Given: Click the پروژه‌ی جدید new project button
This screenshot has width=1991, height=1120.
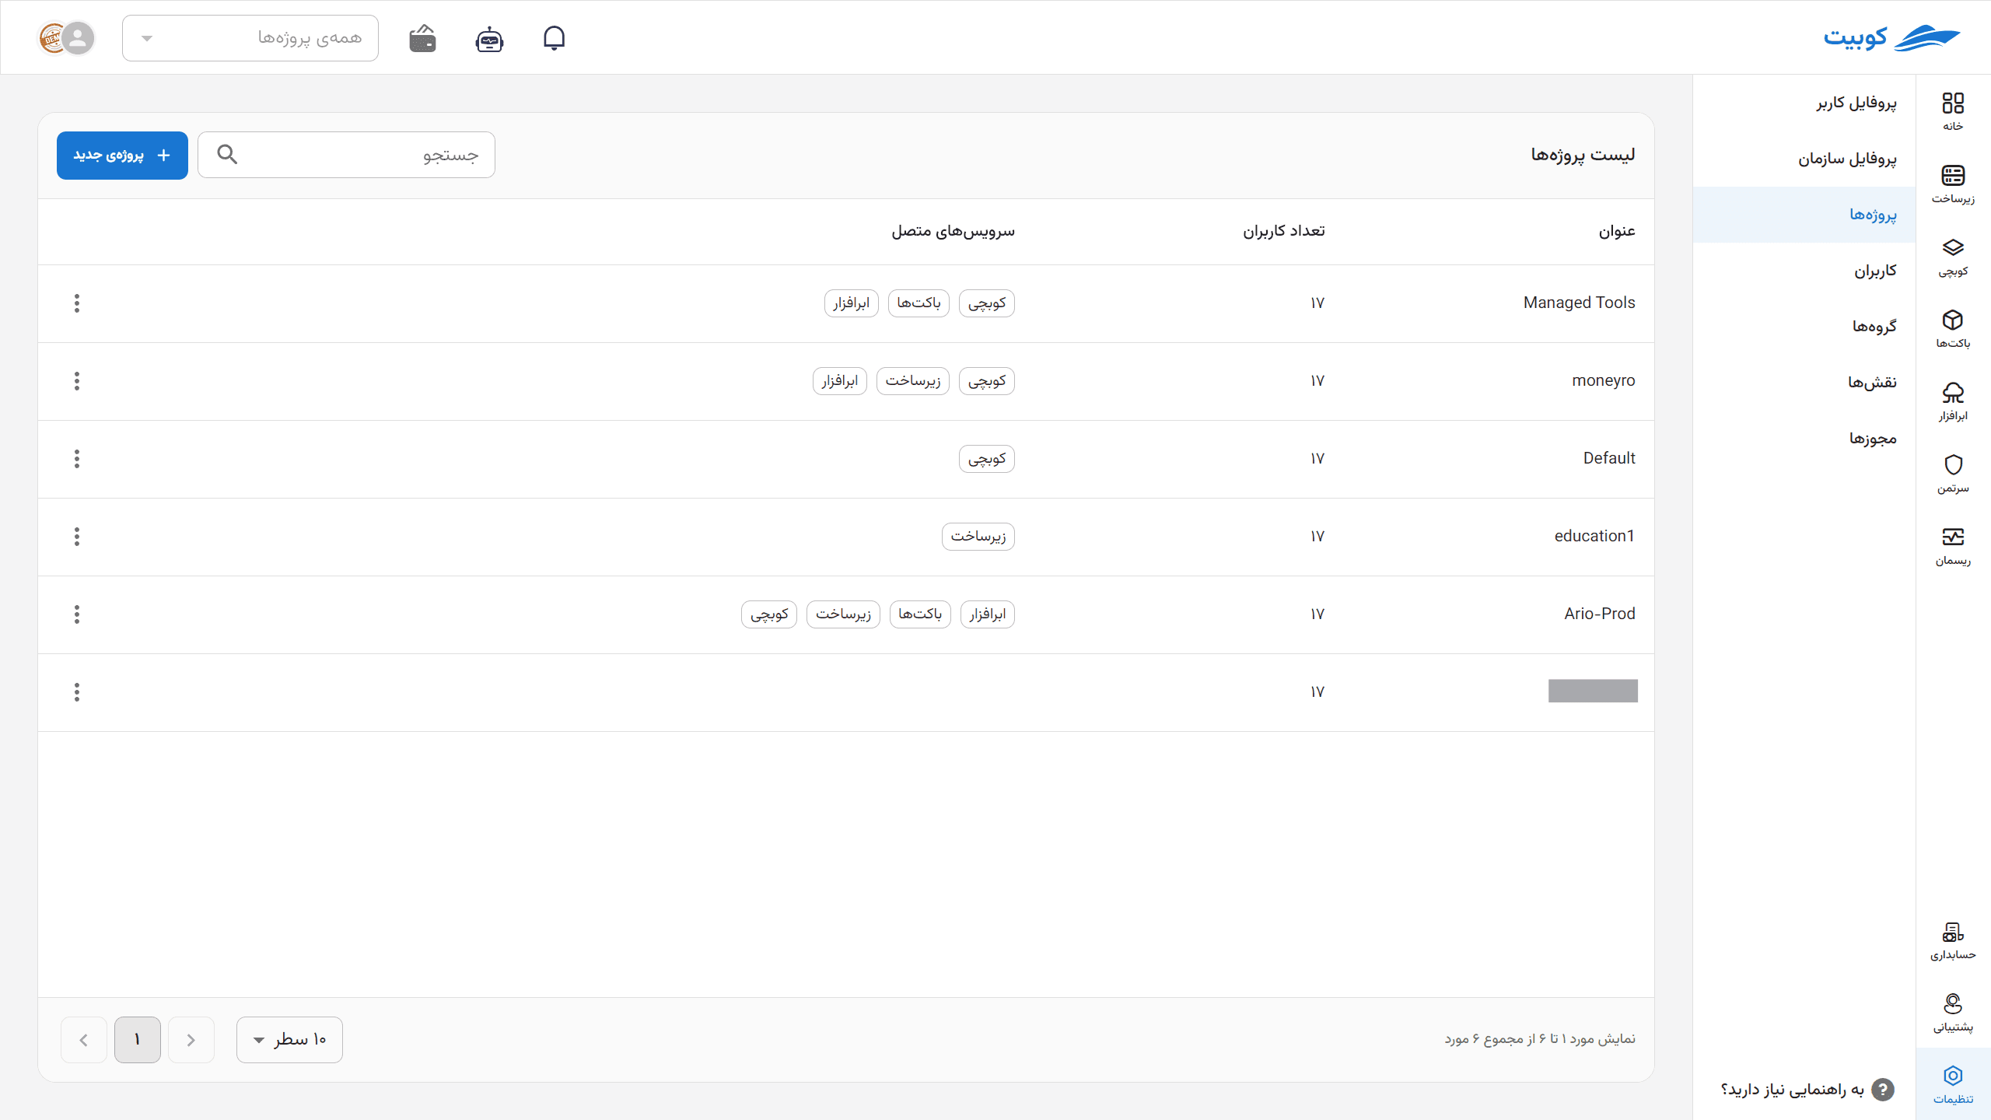Looking at the screenshot, I should pos(122,155).
